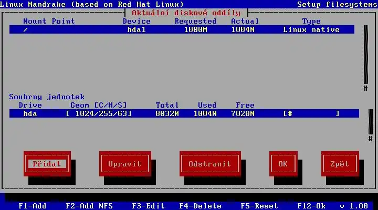Click the F2-Add NFS shortcut hint
The width and height of the screenshot is (378, 210).
click(89, 206)
